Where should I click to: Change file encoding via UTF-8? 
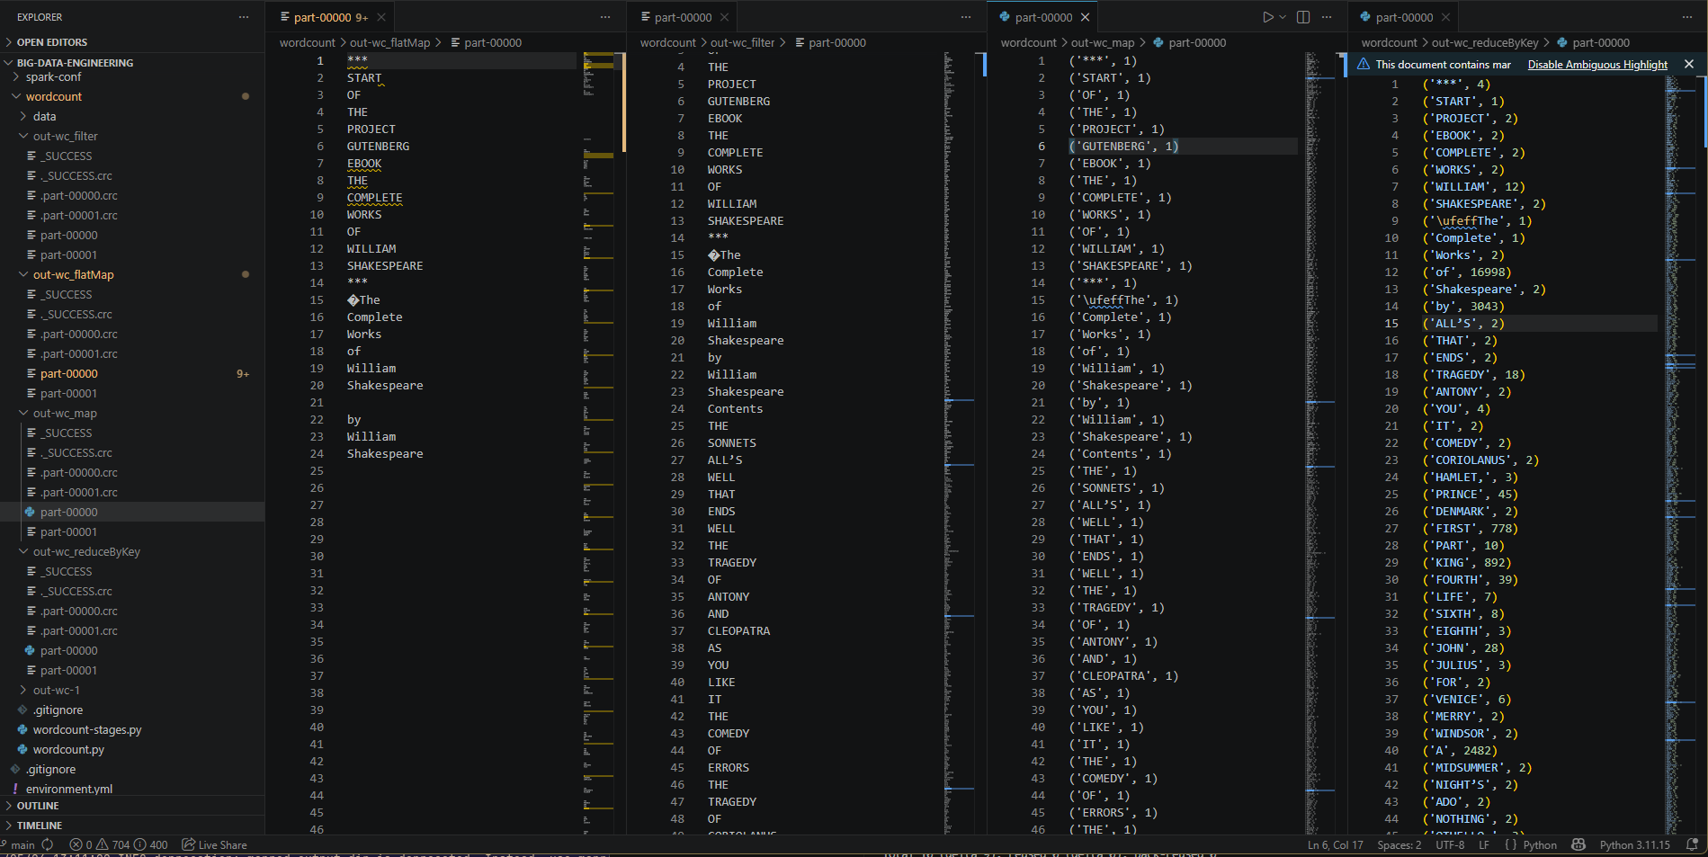click(1450, 844)
